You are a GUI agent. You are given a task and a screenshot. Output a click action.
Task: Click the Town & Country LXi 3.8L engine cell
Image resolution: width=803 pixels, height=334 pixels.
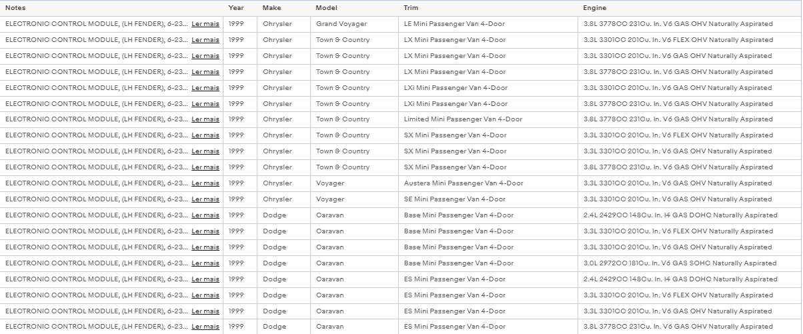click(x=678, y=104)
